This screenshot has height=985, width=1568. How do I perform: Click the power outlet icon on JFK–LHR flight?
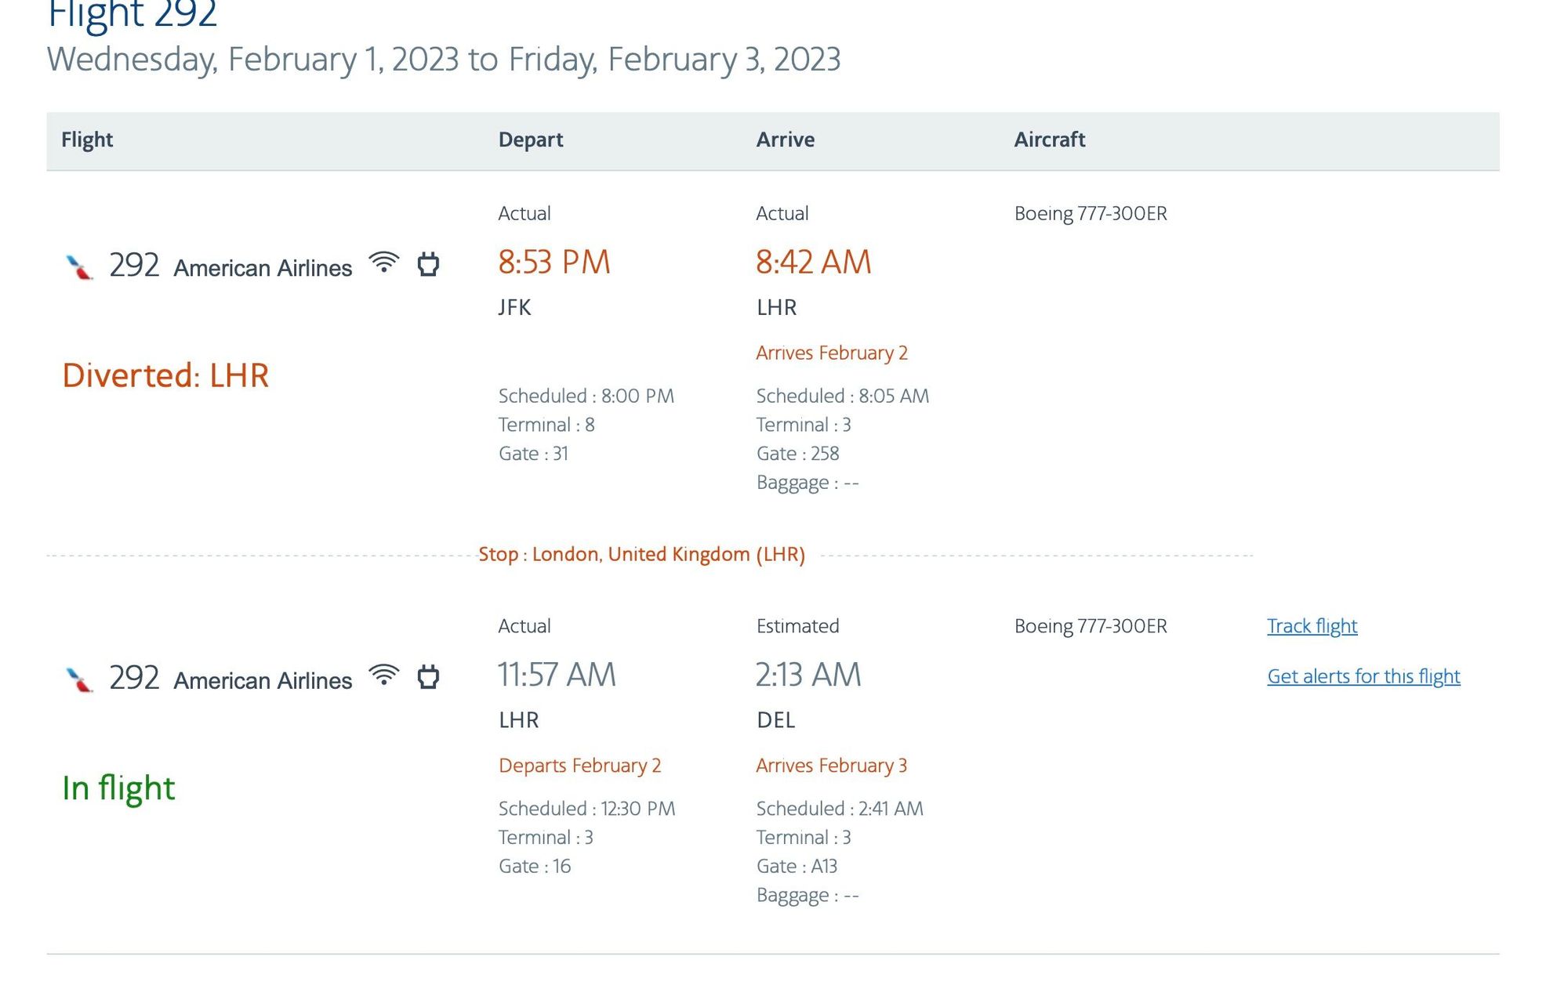(428, 264)
